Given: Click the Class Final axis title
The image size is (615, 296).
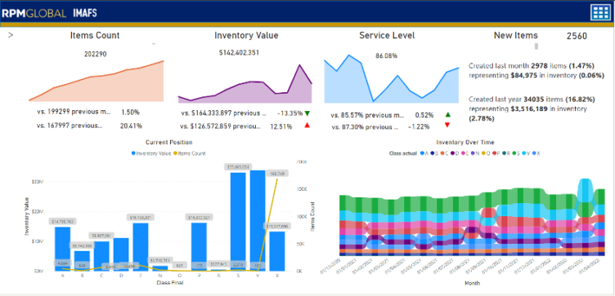Looking at the screenshot, I should (x=169, y=282).
